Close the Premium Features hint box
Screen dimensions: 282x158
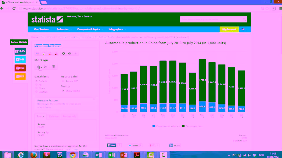(x=94, y=99)
